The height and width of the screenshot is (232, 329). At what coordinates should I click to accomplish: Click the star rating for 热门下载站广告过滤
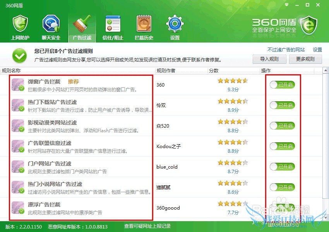point(233,101)
